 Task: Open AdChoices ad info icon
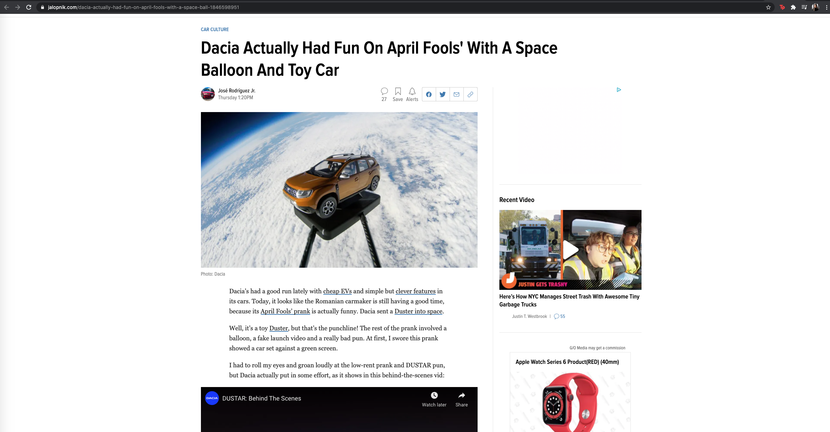[x=619, y=90]
